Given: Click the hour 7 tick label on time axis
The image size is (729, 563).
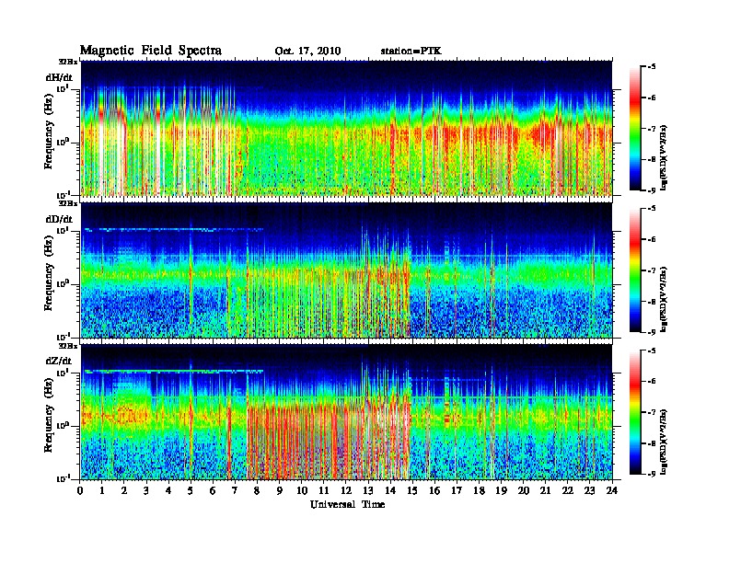Looking at the screenshot, I should [235, 490].
